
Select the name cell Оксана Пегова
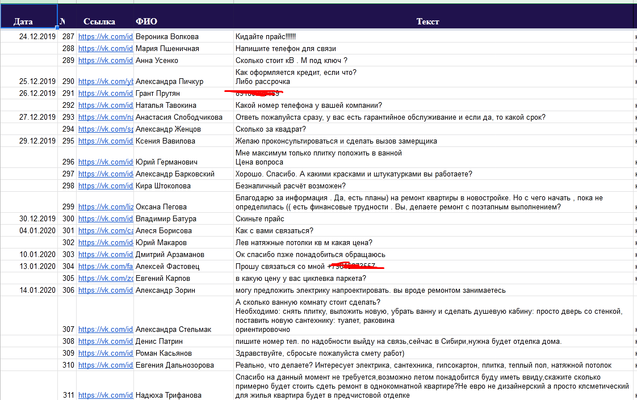click(183, 202)
